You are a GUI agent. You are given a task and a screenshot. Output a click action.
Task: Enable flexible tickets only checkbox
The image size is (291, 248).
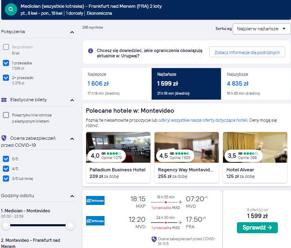click(6, 115)
